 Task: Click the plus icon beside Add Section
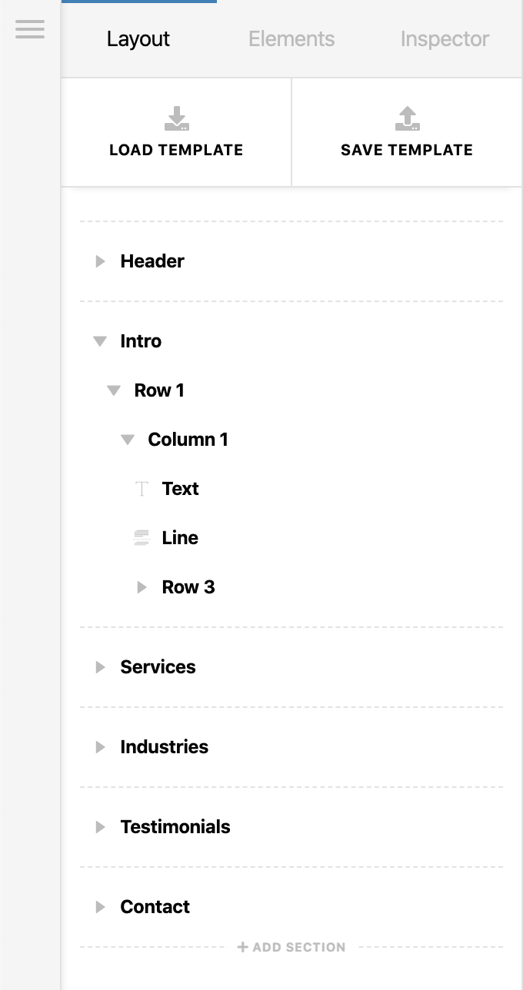pos(243,947)
